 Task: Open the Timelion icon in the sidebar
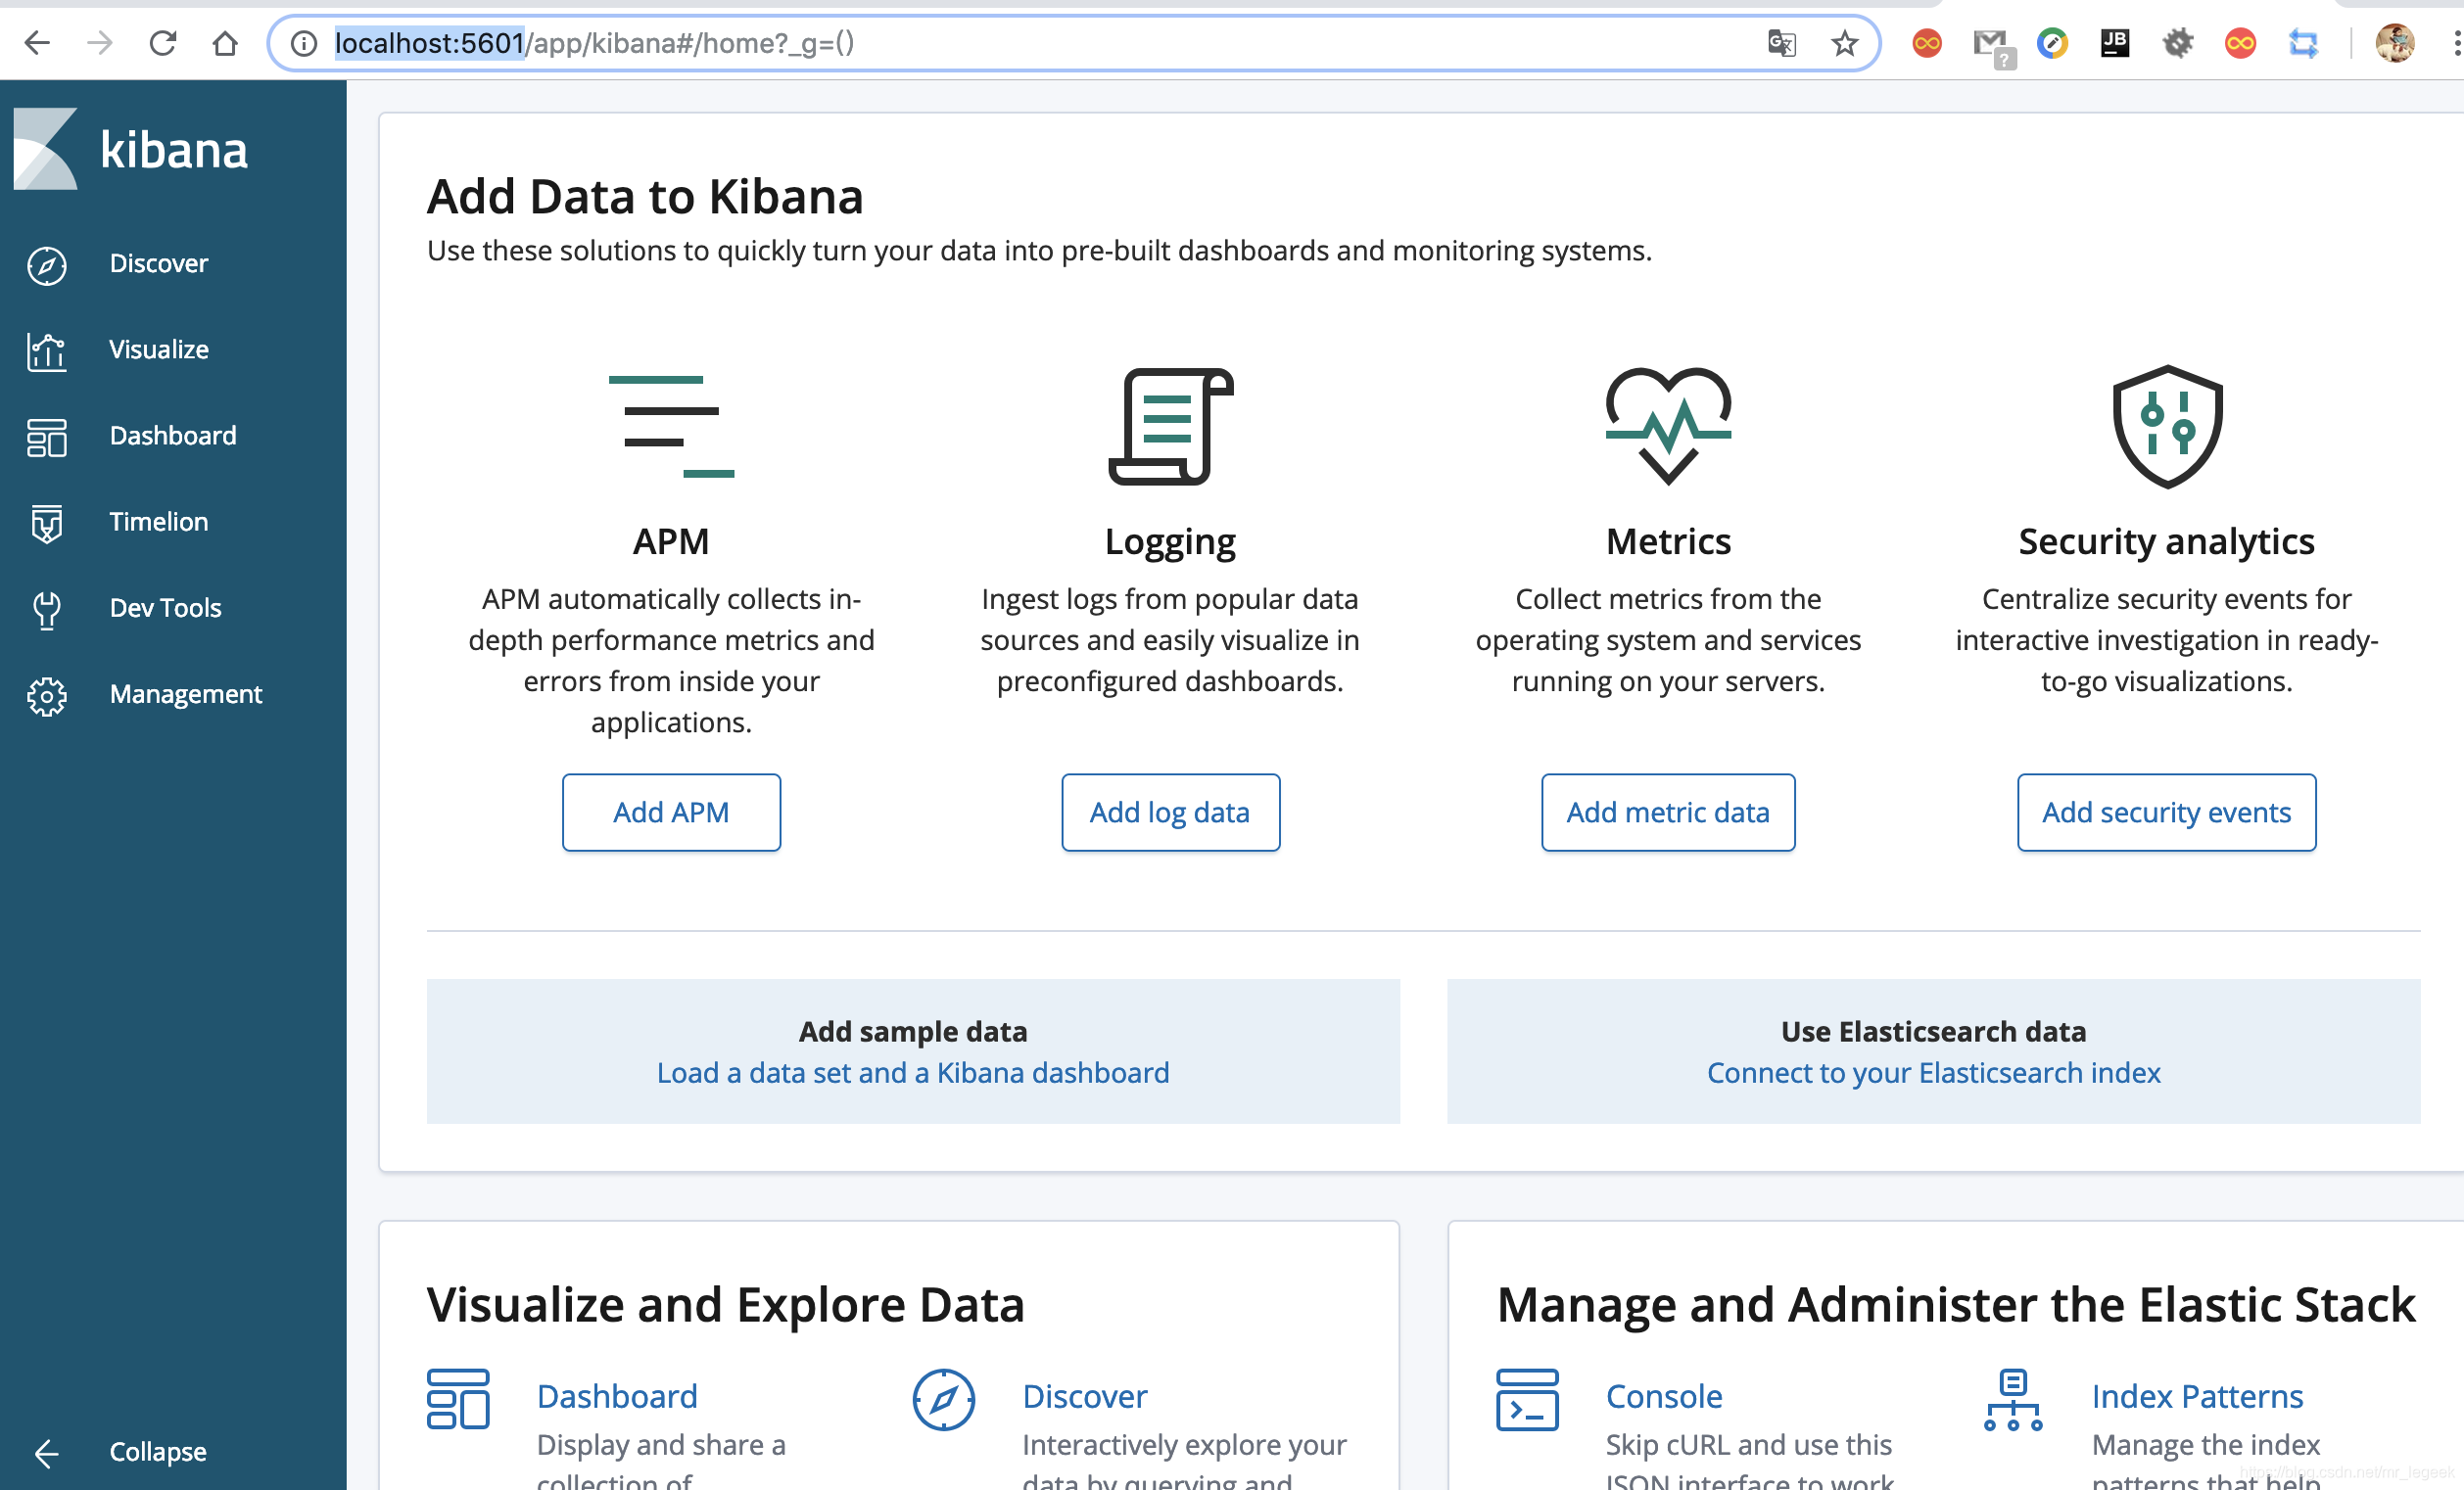coord(46,523)
